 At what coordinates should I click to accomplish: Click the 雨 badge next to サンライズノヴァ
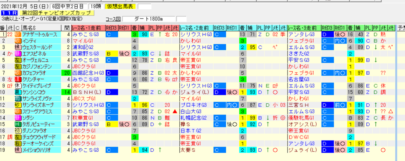tap(18, 98)
